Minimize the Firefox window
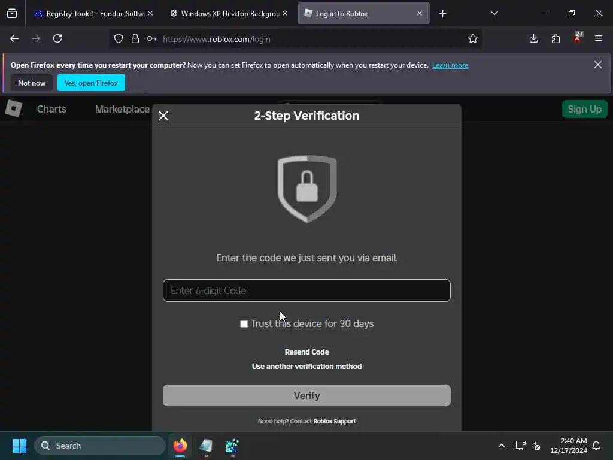Viewport: 613px width, 460px height. tap(544, 13)
